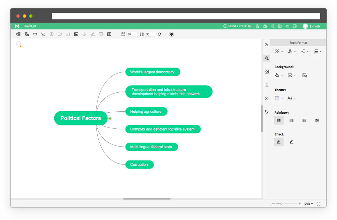Click the paper plane send icon
This screenshot has width=337, height=220.
272,26
